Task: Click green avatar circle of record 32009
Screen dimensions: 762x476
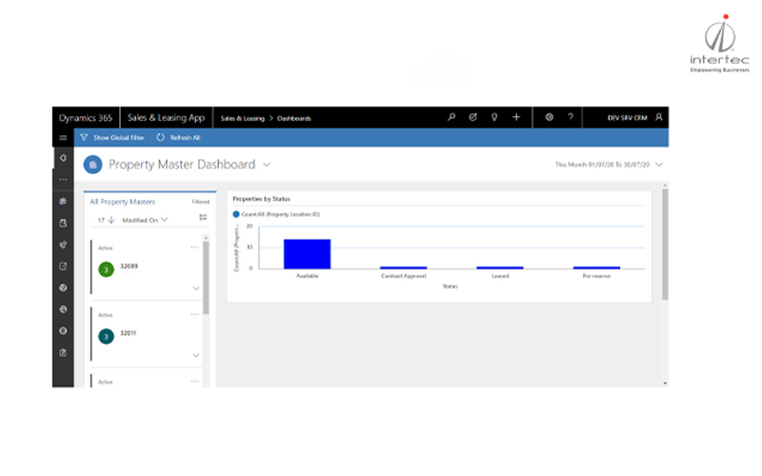Action: click(106, 269)
